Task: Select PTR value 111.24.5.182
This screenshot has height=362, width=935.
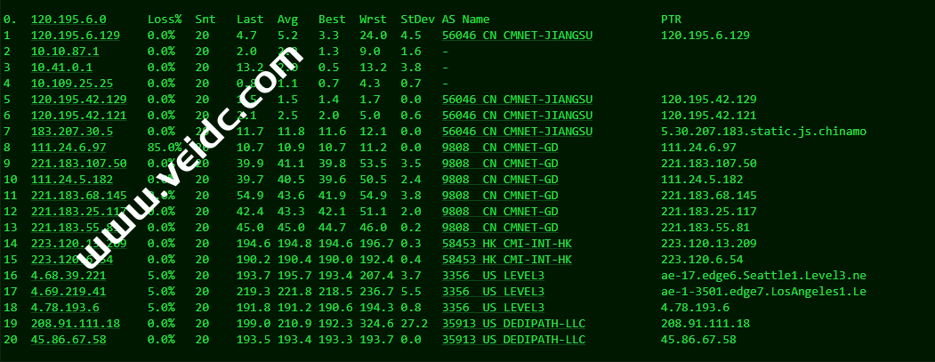Action: point(703,180)
